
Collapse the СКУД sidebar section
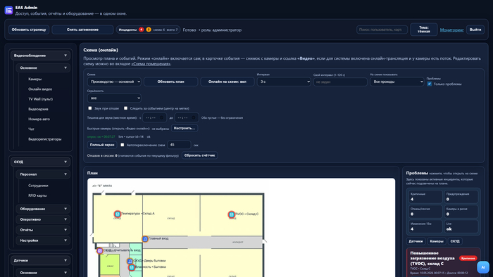(x=41, y=162)
